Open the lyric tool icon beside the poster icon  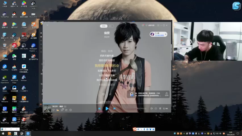point(110,94)
